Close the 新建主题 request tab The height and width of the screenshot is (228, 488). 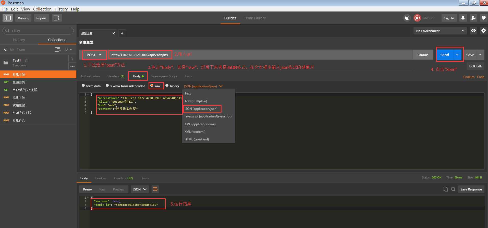tap(114, 33)
